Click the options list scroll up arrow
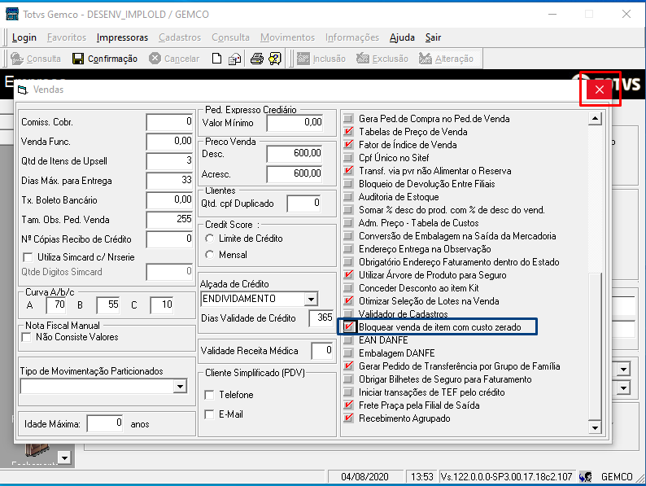Screen dimensions: 646x486 (x=595, y=119)
